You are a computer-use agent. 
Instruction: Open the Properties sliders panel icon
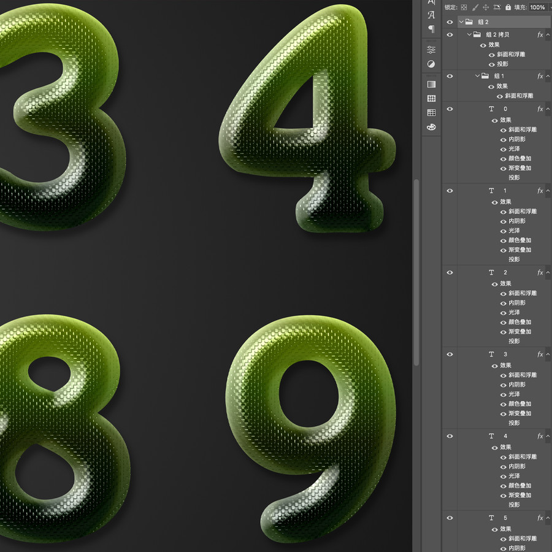click(x=431, y=50)
